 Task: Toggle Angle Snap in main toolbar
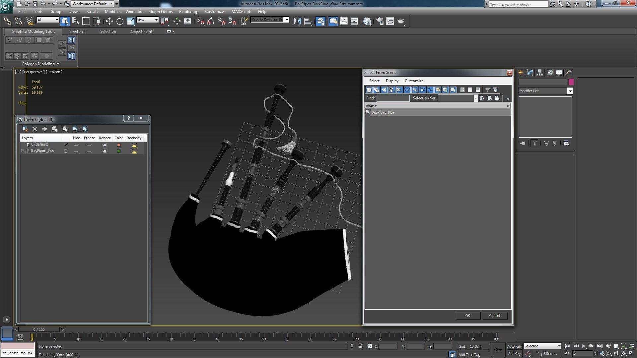tap(211, 21)
